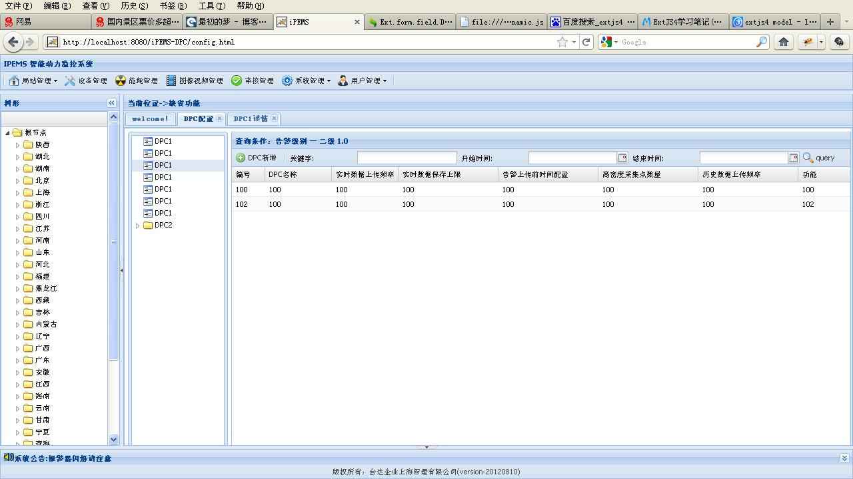
Task: Focus the 开始时间 start time field
Action: [x=573, y=158]
